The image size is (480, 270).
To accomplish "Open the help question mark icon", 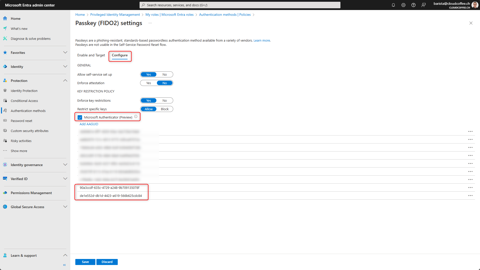I will pyautogui.click(x=413, y=5).
